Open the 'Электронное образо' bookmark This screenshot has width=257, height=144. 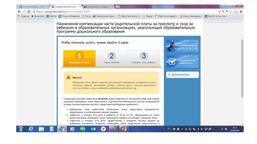coord(104,16)
